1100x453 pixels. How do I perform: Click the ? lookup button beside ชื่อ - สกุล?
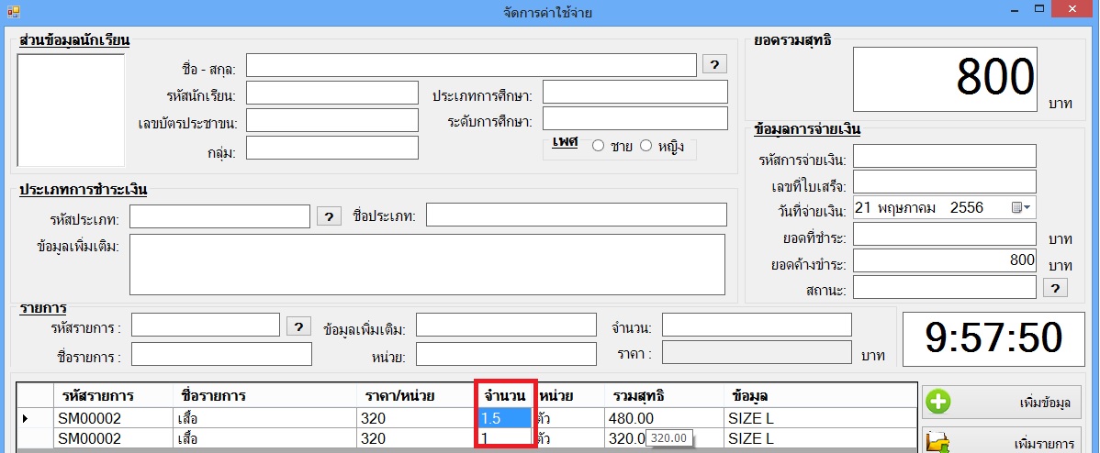tap(714, 64)
